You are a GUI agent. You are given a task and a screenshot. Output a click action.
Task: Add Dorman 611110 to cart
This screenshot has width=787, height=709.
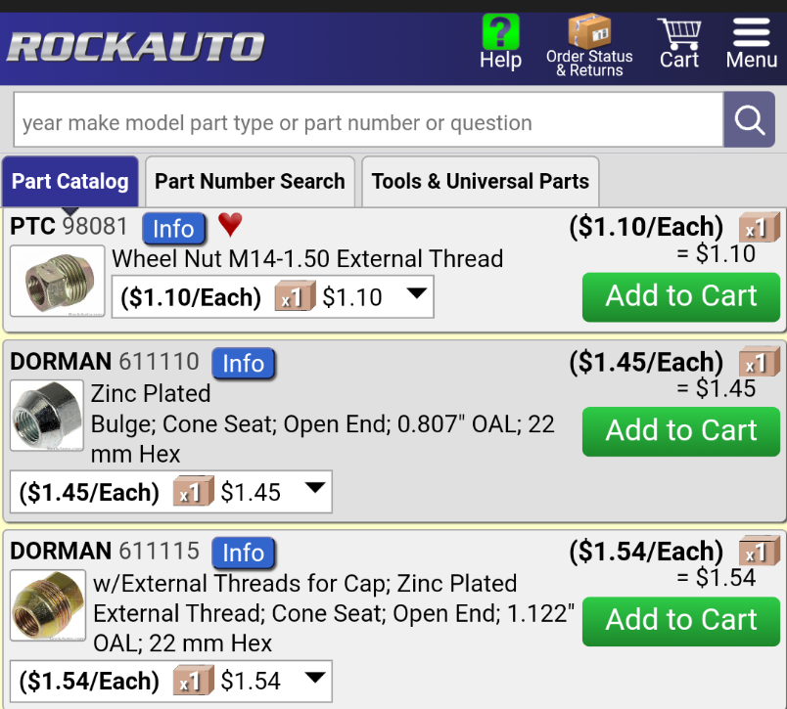pyautogui.click(x=681, y=431)
